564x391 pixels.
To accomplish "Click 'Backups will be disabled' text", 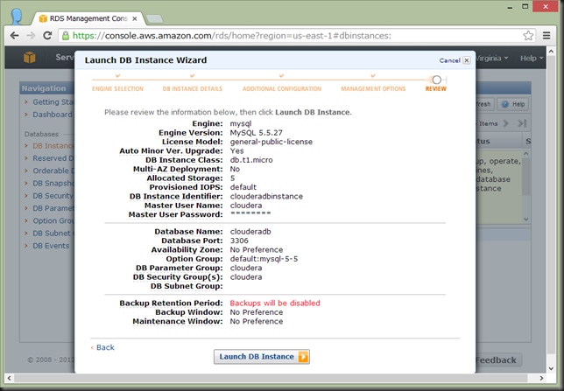I will pos(275,304).
